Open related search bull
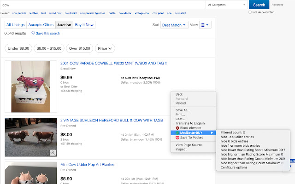This screenshot has width=295, height=184. 43,13
